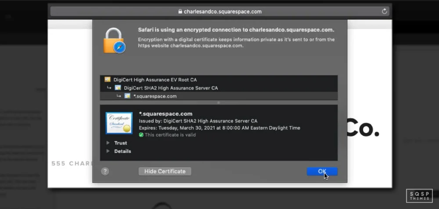Click the large Certificate Standard thumbnail
This screenshot has width=439, height=209.
click(x=119, y=123)
